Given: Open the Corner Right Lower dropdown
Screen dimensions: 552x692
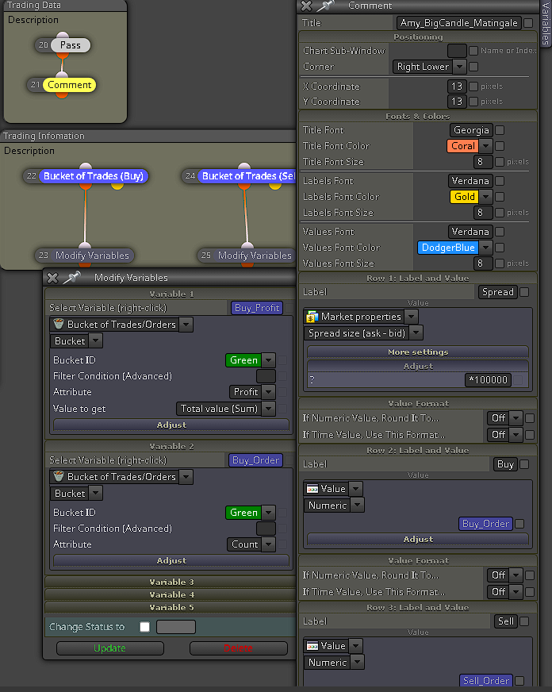Looking at the screenshot, I should pos(459,67).
